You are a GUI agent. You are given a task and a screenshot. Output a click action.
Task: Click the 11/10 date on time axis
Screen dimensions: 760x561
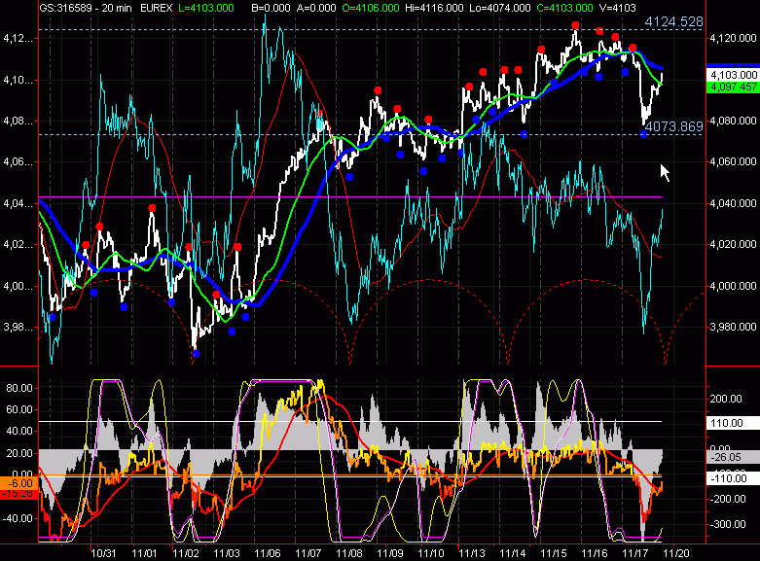pos(431,553)
